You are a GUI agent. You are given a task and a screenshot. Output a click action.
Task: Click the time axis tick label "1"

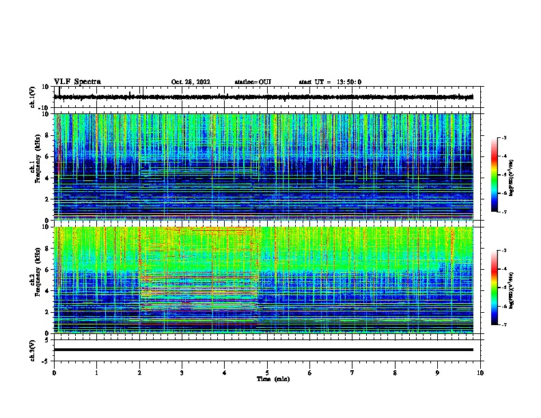[96, 373]
